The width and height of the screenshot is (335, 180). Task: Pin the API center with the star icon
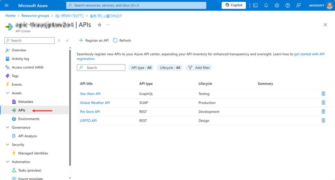pyautogui.click(x=99, y=25)
